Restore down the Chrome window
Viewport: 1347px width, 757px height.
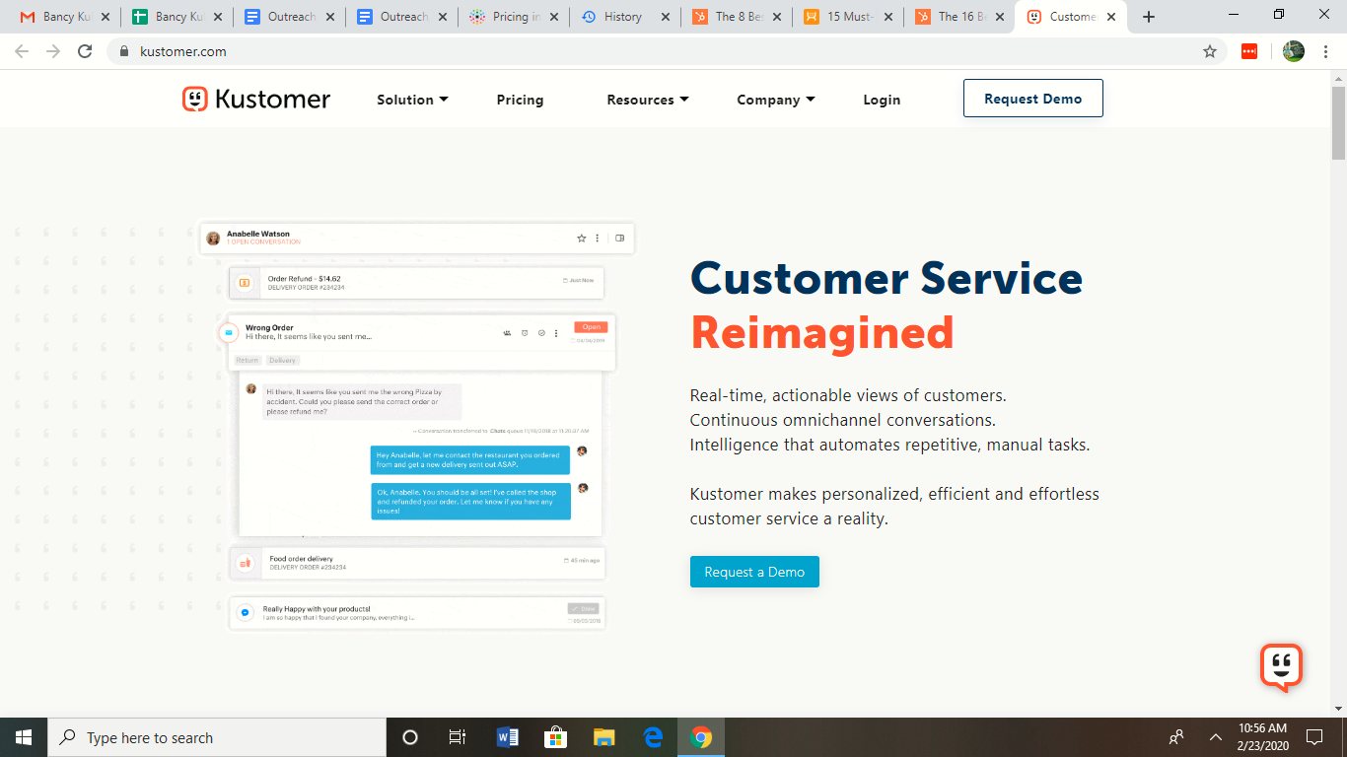tap(1279, 15)
